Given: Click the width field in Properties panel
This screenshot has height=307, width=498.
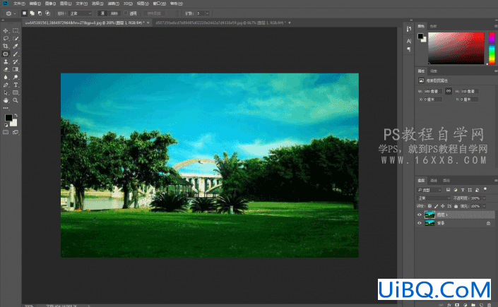Looking at the screenshot, I should 432,91.
